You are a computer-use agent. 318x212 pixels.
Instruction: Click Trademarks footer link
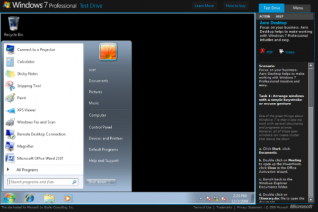click(x=224, y=207)
